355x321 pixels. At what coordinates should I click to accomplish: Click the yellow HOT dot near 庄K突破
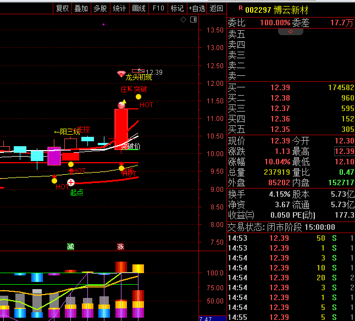(x=138, y=97)
